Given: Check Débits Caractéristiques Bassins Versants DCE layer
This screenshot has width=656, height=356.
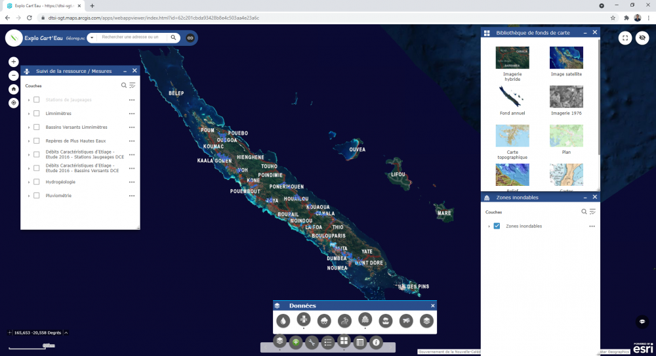Looking at the screenshot, I should coord(36,168).
